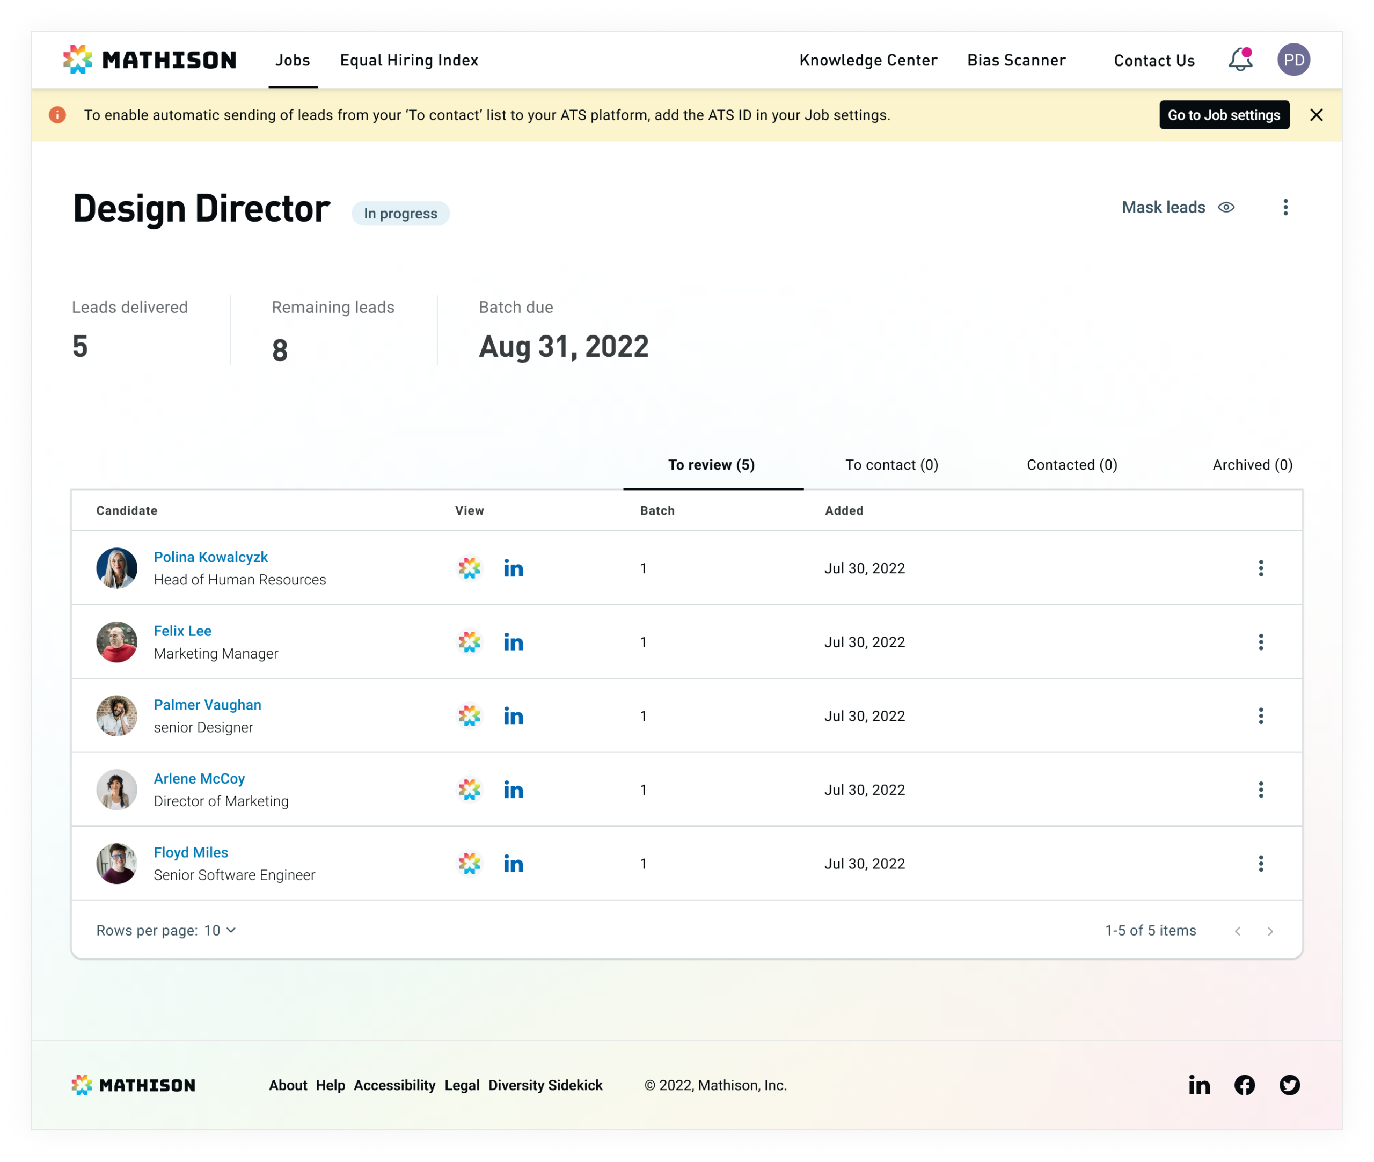Click Arlene McCoy's Mathison profile icon
The height and width of the screenshot is (1162, 1374).
(470, 790)
